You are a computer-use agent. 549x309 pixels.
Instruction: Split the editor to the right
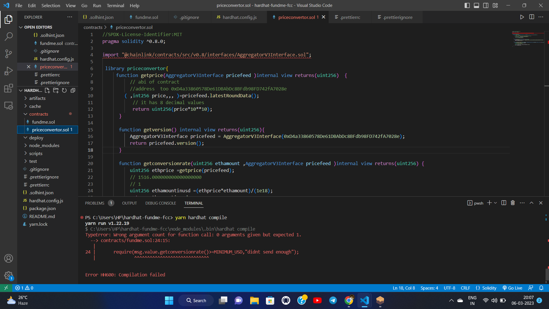[x=532, y=17]
